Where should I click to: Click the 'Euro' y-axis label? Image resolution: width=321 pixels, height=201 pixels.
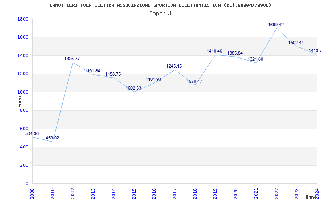[x=20, y=102]
